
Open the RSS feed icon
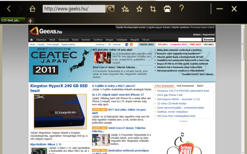pos(131,44)
